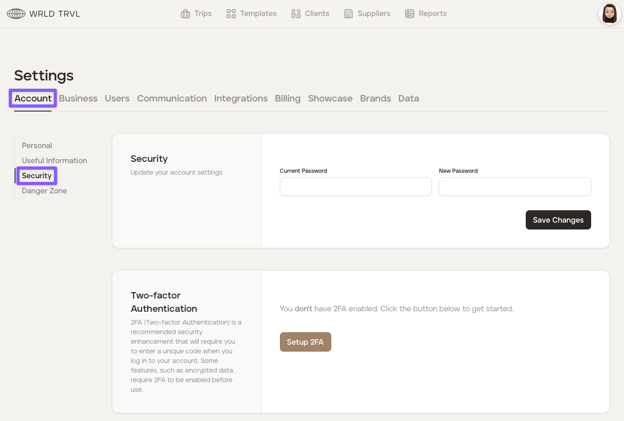Viewport: 624px width, 421px height.
Task: Go to the Communication tab
Action: pyautogui.click(x=172, y=98)
